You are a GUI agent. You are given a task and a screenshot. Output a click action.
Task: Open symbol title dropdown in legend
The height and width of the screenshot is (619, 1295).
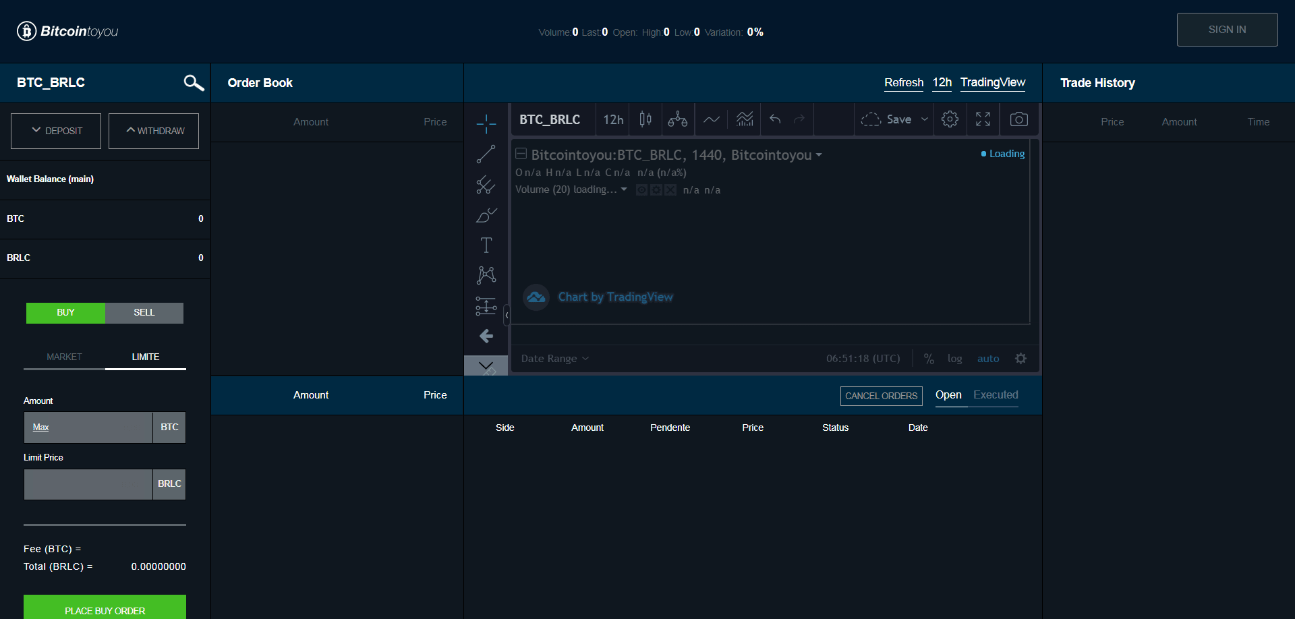pos(819,155)
